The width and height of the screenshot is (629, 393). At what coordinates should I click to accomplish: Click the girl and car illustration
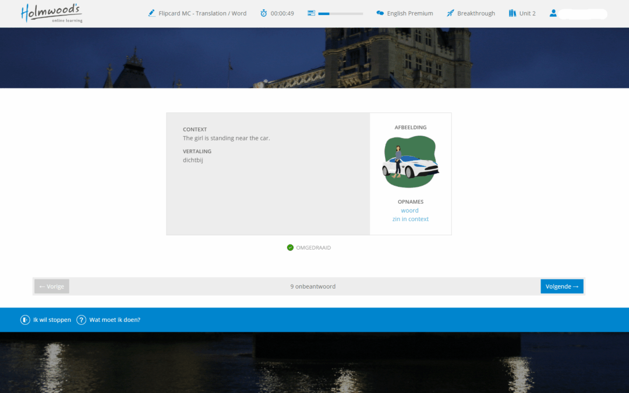click(411, 162)
